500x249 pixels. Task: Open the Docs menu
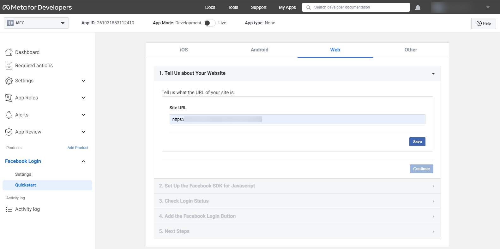tap(210, 7)
